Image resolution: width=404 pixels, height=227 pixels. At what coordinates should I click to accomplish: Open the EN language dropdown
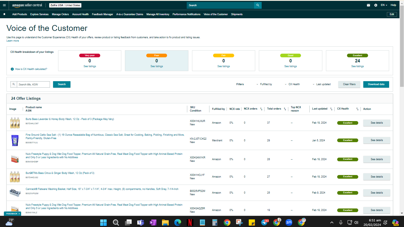[x=384, y=5]
